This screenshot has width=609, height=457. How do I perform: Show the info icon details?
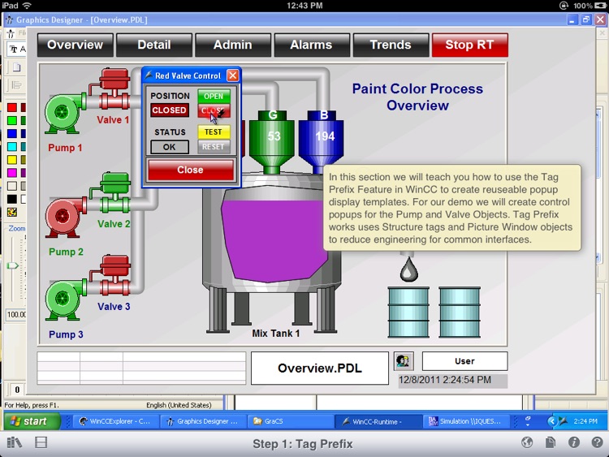pos(574,442)
